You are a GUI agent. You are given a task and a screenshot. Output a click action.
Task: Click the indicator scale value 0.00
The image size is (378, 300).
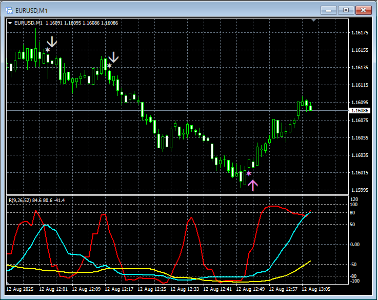tap(354, 245)
